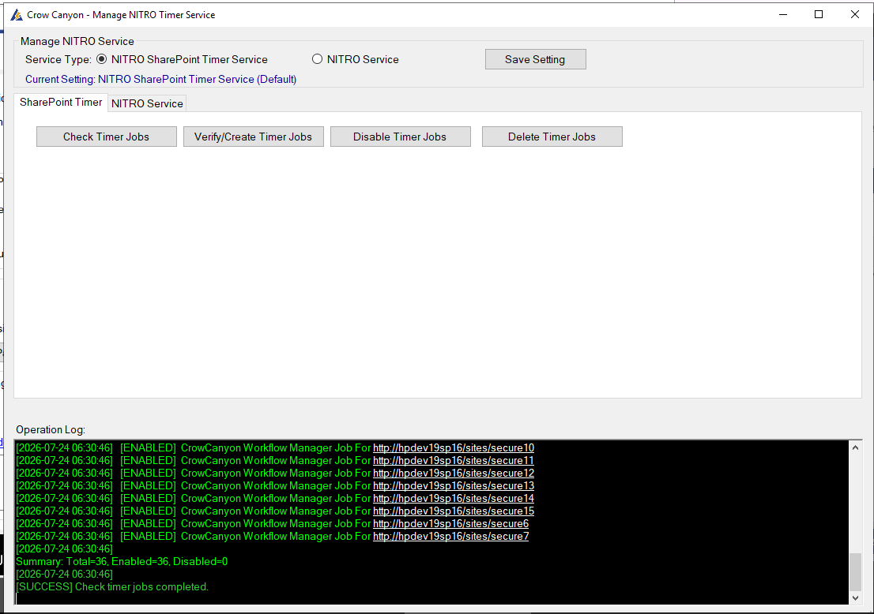This screenshot has height=614, width=874.
Task: Click the operation log scroll up arrow
Action: pos(856,447)
